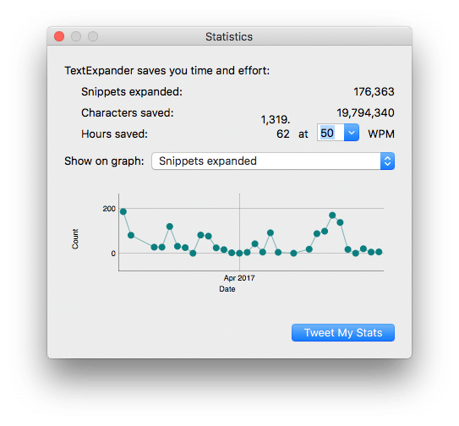This screenshot has width=459, height=426.
Task: Click the Date axis label below graph
Action: (x=227, y=289)
